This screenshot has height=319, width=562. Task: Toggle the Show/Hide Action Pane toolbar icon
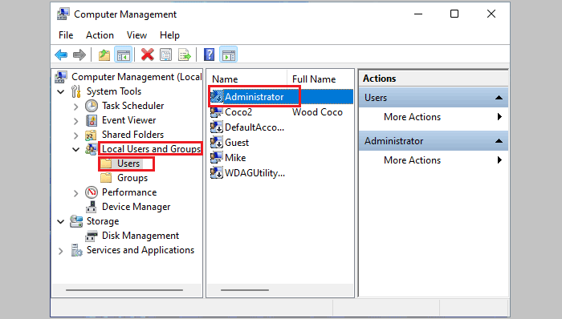[228, 55]
